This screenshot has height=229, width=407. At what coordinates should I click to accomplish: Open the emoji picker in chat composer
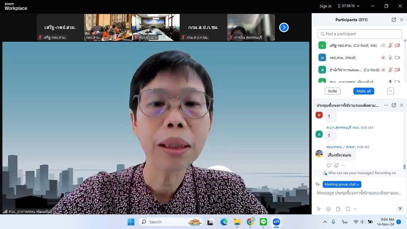[328, 209]
